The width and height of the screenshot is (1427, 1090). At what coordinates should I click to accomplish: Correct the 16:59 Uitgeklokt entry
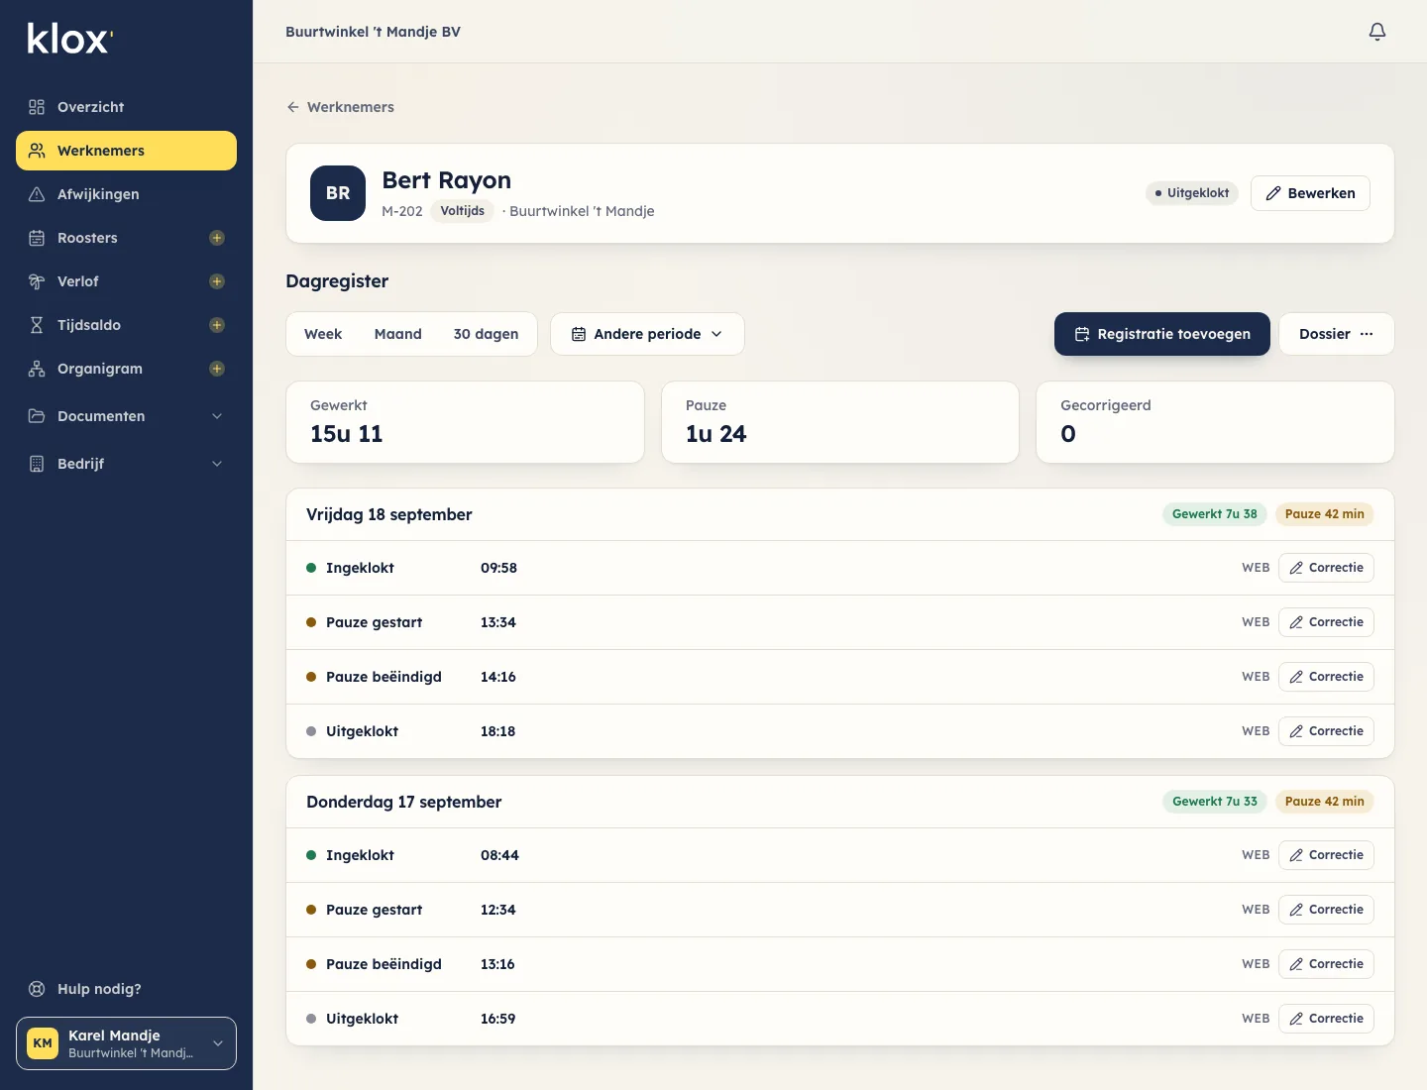point(1326,1019)
